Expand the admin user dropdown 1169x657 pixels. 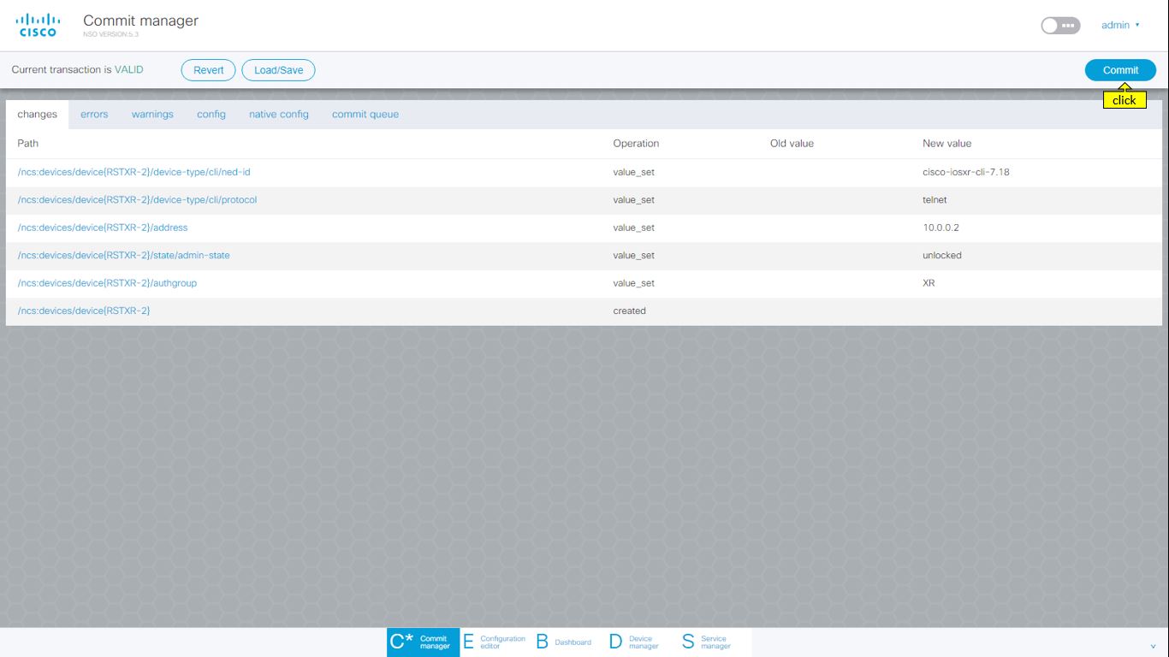click(1120, 26)
